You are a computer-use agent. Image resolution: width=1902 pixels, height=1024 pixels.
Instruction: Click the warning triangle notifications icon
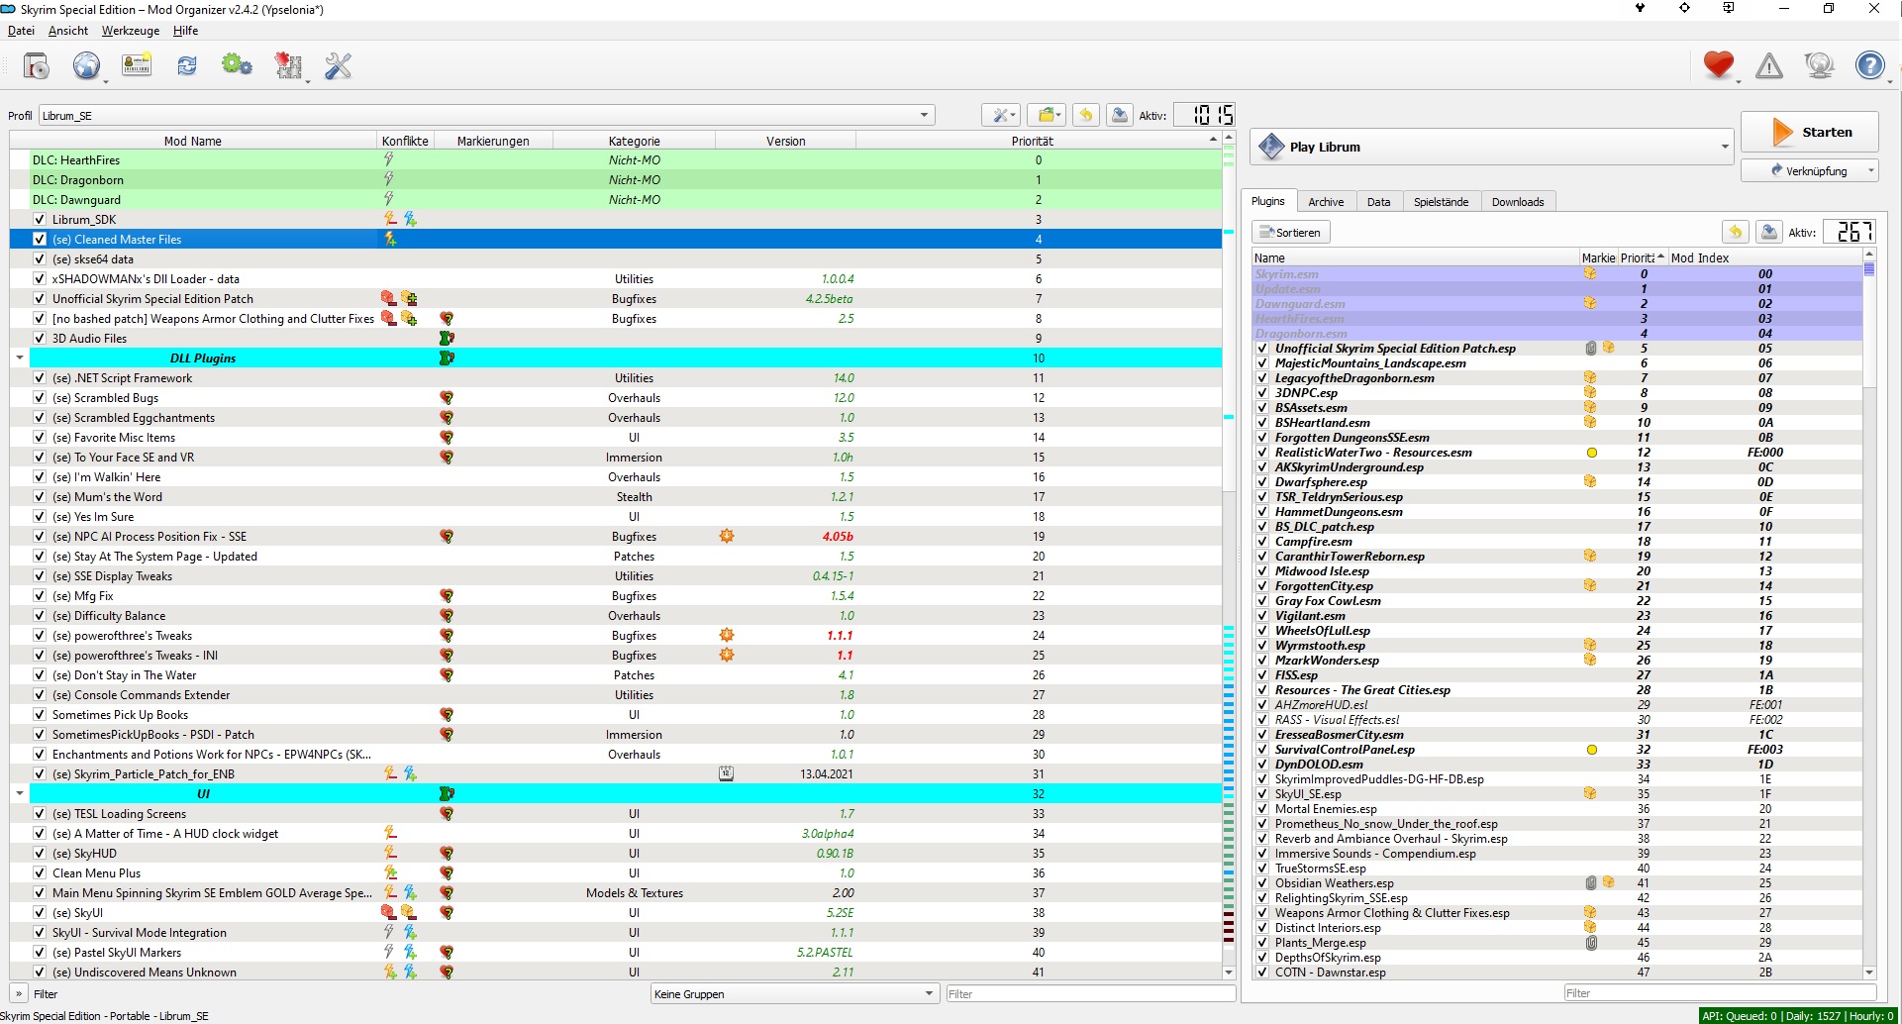[1768, 66]
